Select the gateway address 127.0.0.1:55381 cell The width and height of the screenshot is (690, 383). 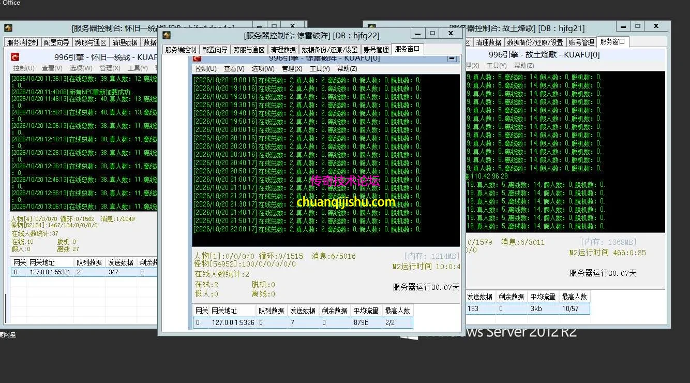pyautogui.click(x=50, y=272)
